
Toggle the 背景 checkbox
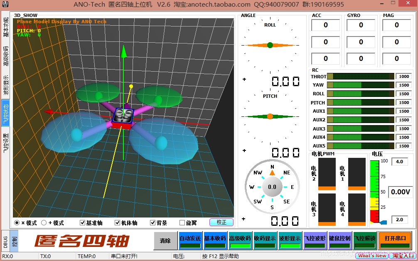pyautogui.click(x=153, y=223)
